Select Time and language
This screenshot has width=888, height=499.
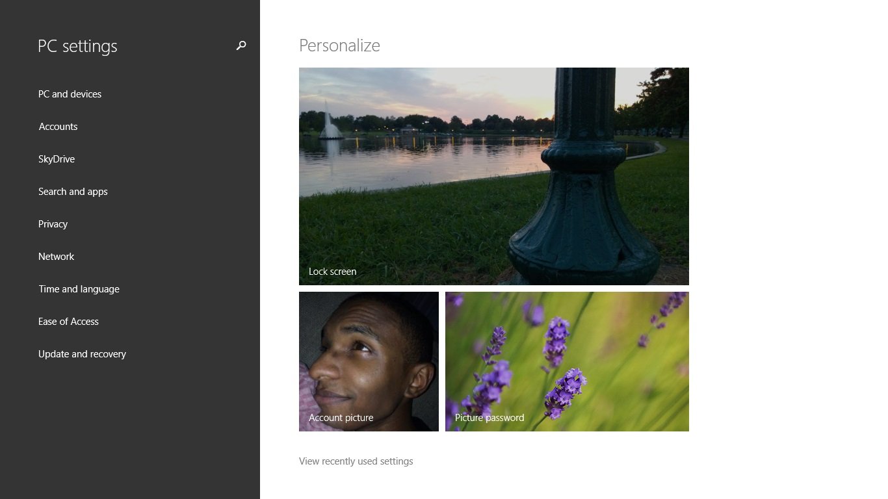pyautogui.click(x=79, y=289)
